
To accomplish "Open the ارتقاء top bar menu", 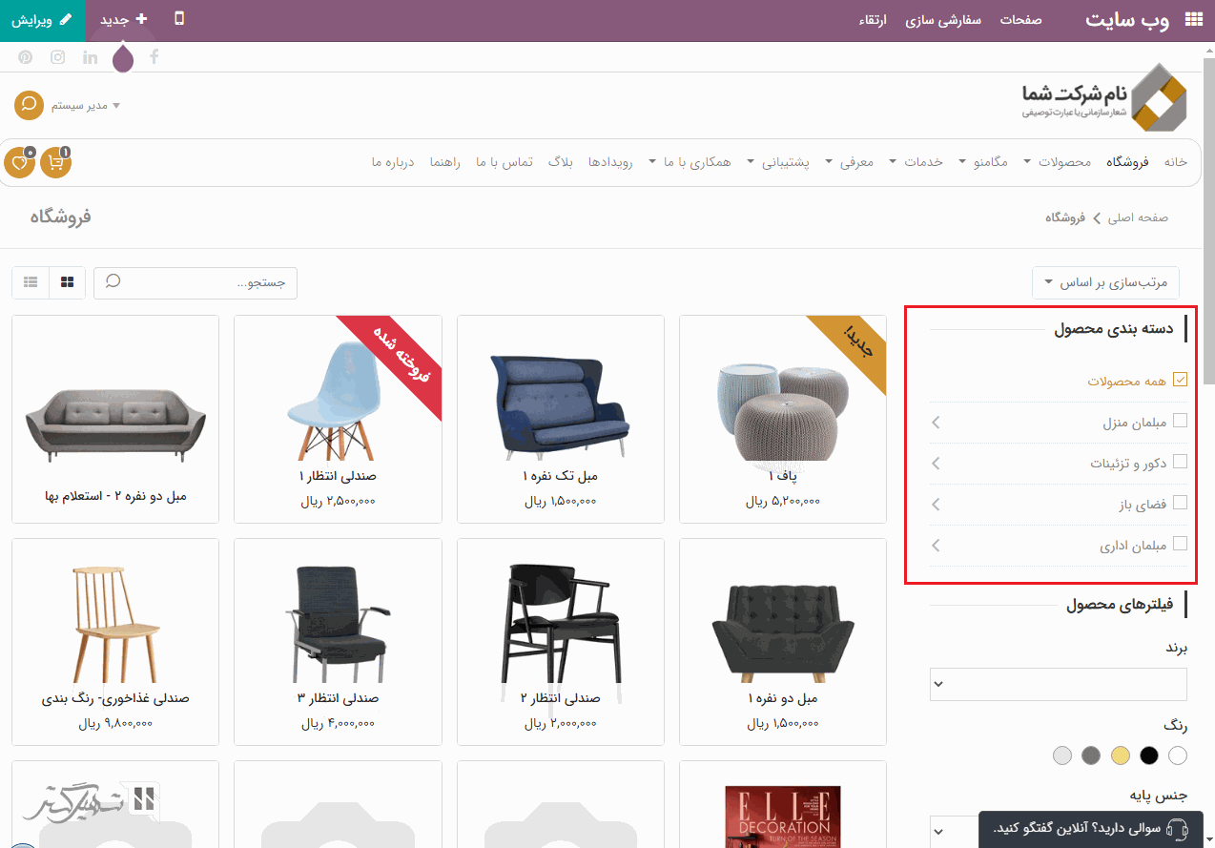I will click(x=873, y=20).
